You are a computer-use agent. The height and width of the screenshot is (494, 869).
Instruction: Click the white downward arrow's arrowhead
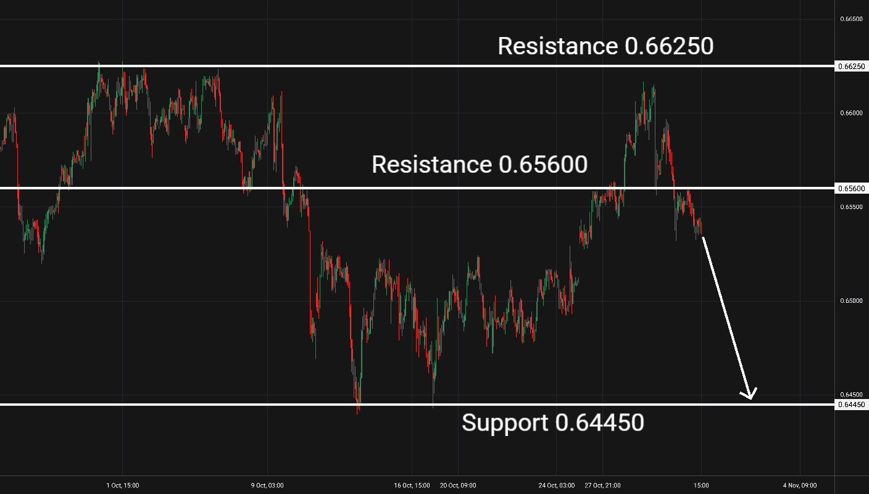coord(750,396)
